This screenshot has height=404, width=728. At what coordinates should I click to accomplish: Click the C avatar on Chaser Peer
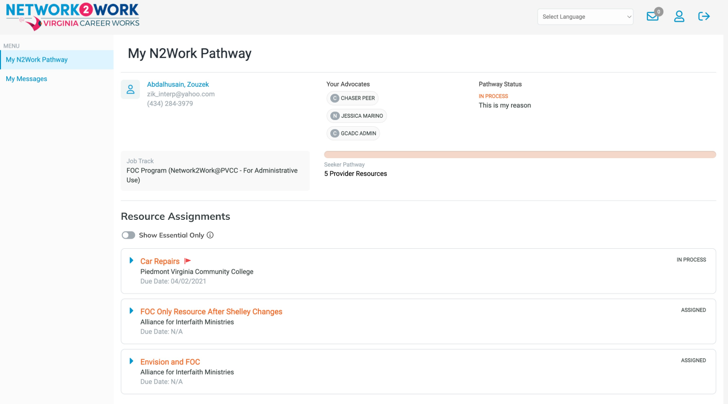(x=335, y=98)
